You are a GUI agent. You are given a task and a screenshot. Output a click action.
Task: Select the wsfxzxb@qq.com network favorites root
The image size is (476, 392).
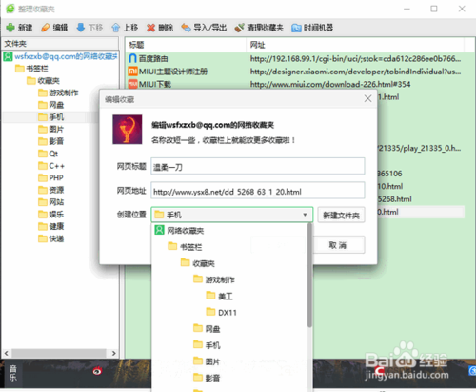pyautogui.click(x=60, y=56)
